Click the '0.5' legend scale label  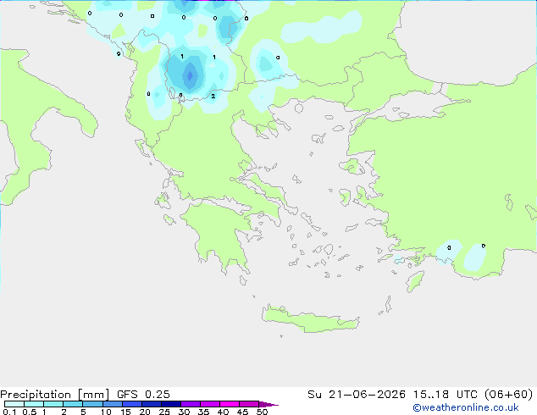click(29, 412)
